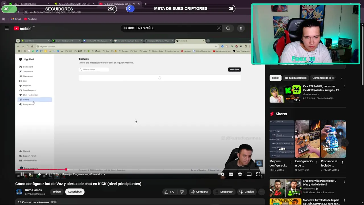This screenshot has height=205, width=364.
Task: Skip to the next video
Action: coord(31,174)
